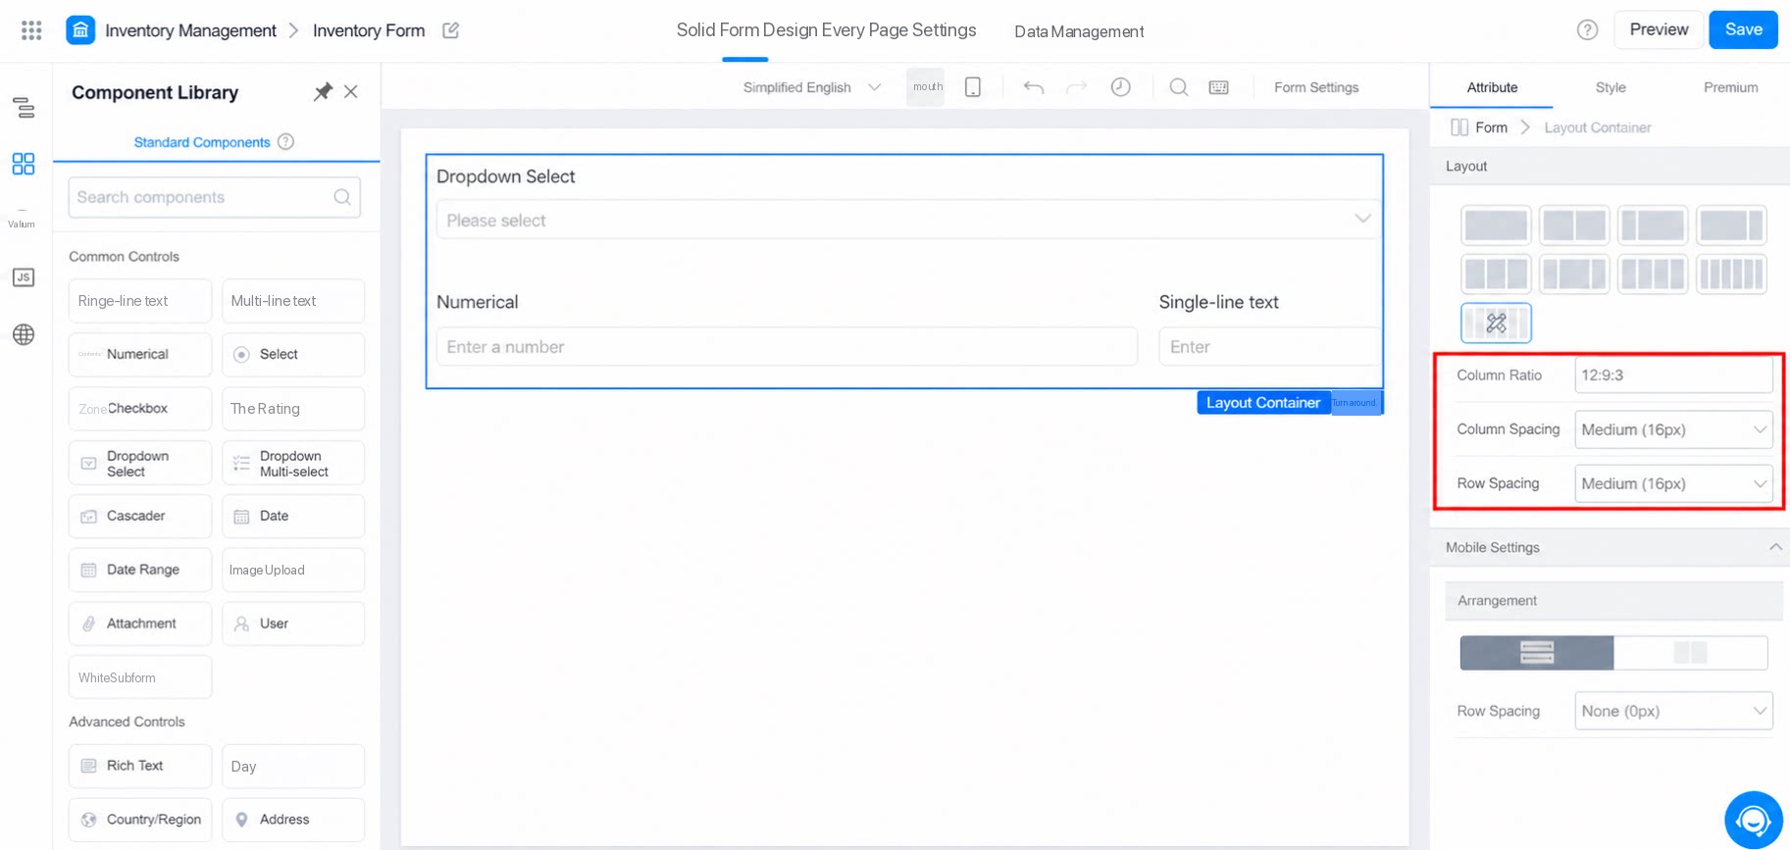Collapse the Mobile Settings section

point(1775,547)
